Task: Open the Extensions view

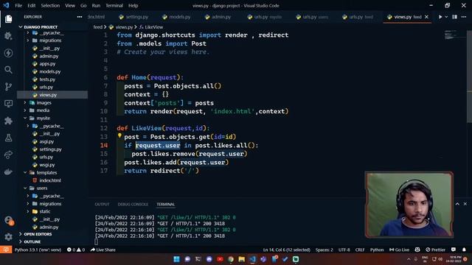Action: (8, 121)
